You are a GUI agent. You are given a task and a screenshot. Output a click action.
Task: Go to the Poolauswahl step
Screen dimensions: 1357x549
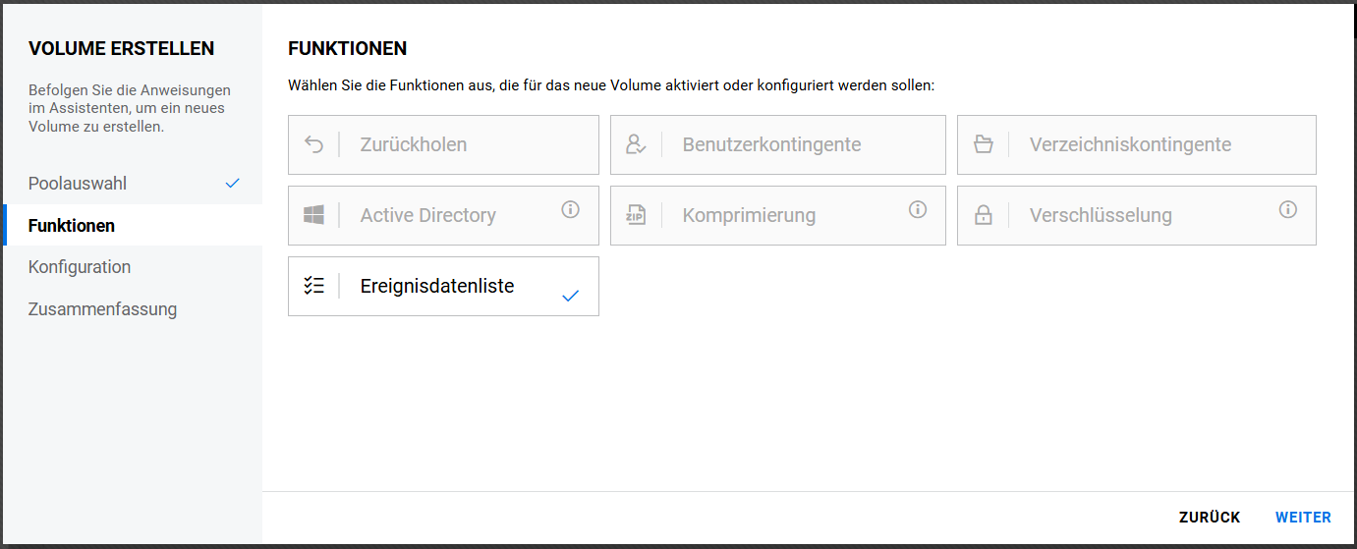tap(78, 184)
